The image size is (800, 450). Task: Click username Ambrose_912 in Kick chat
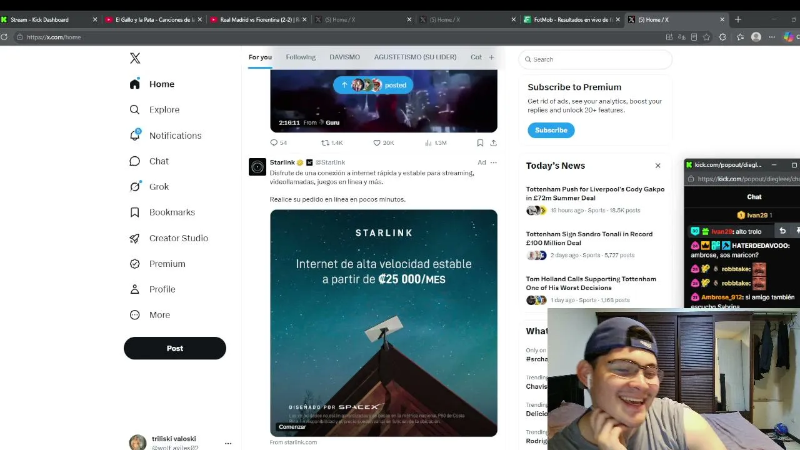point(721,297)
